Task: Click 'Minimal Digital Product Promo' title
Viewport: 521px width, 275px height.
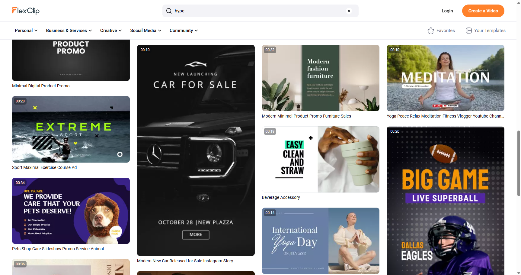Action: [x=41, y=86]
